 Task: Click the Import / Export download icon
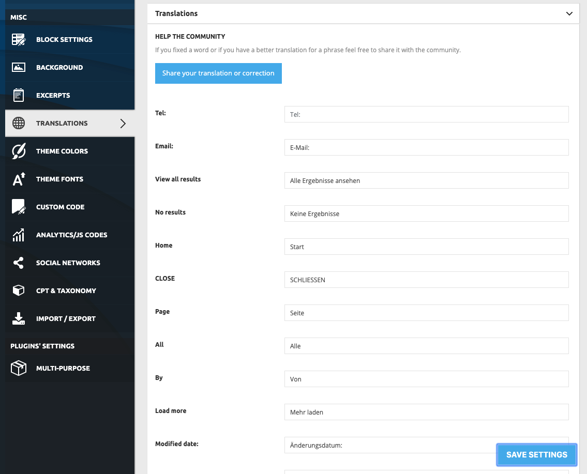coord(19,319)
